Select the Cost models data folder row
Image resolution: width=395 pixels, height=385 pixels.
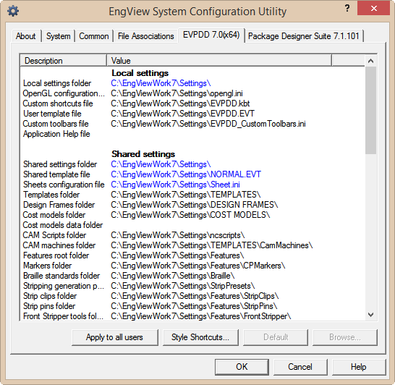coord(192,225)
